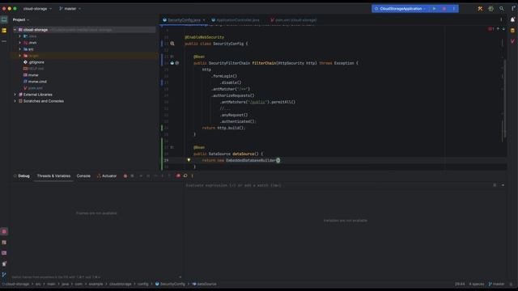Open the master branch dropdown
The height and width of the screenshot is (291, 518).
click(70, 9)
